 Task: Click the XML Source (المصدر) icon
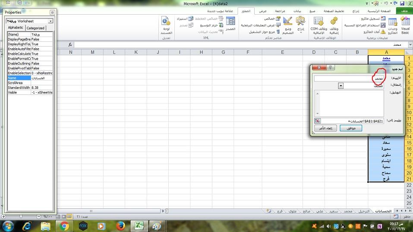[x=230, y=24]
